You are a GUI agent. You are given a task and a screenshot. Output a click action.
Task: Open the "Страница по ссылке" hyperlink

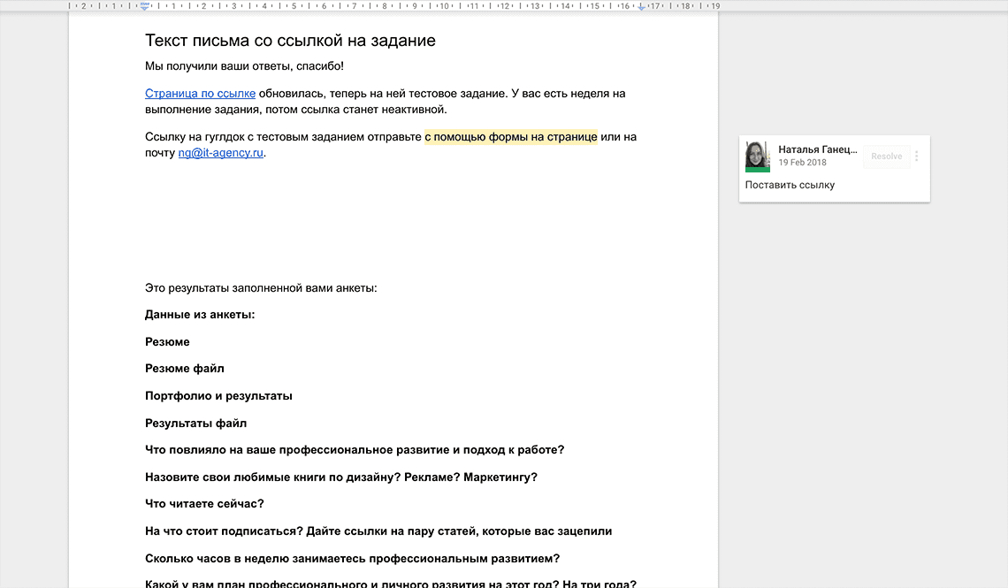click(200, 93)
